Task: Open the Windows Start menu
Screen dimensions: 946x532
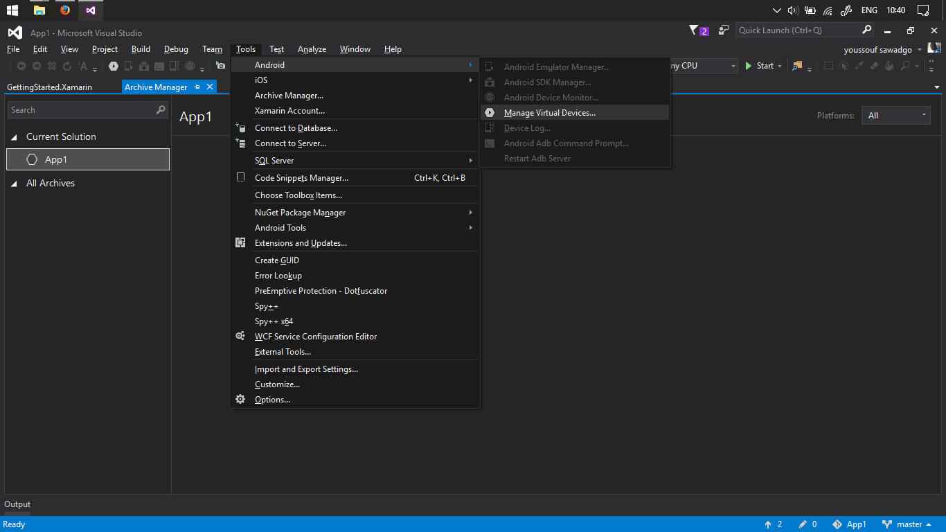Action: coord(12,10)
